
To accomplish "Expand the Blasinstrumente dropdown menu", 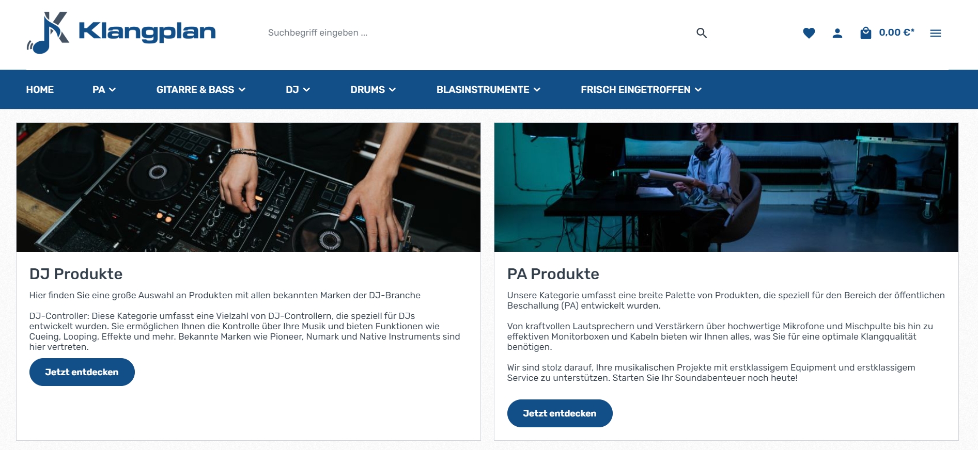I will pos(488,90).
